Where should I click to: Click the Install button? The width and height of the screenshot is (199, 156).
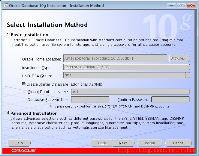(x=150, y=143)
